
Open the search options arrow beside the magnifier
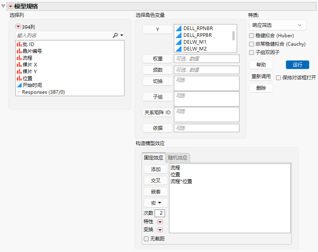pos(122,35)
